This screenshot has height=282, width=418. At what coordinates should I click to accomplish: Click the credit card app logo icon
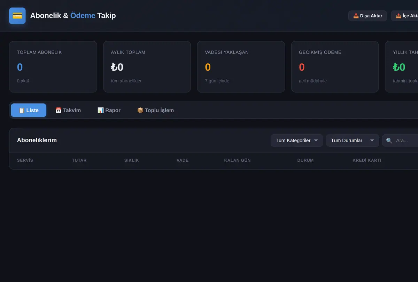[x=17, y=16]
